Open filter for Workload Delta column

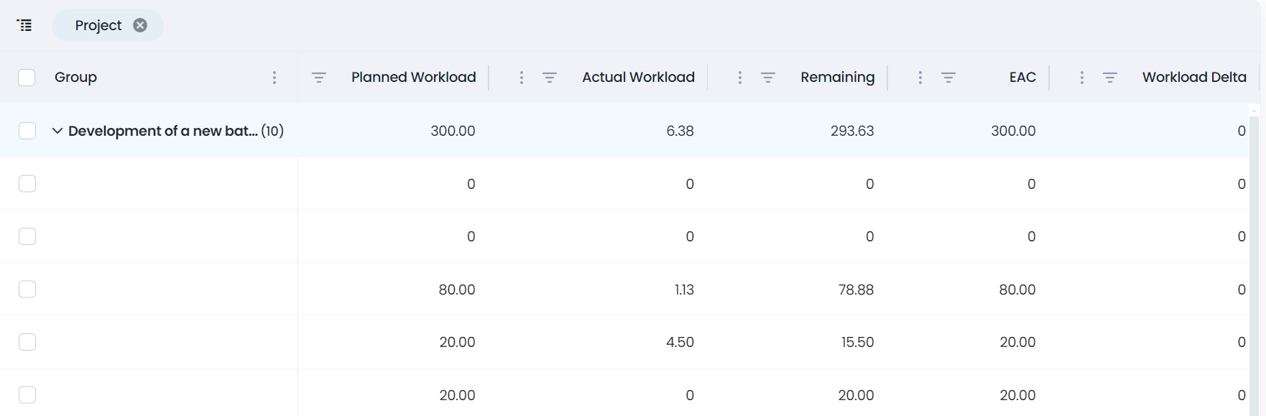tap(1110, 78)
